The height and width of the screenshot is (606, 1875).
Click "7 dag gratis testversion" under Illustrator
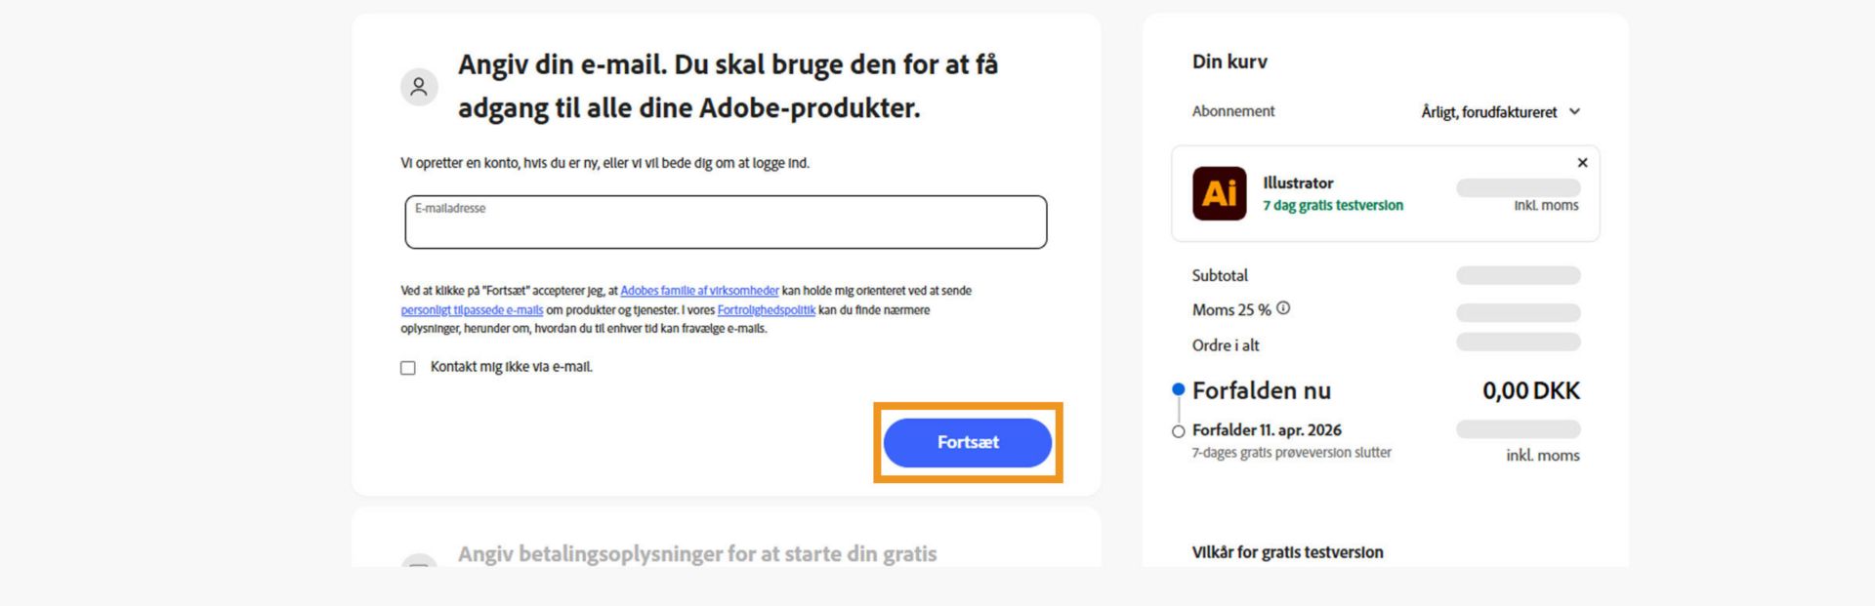(x=1333, y=206)
